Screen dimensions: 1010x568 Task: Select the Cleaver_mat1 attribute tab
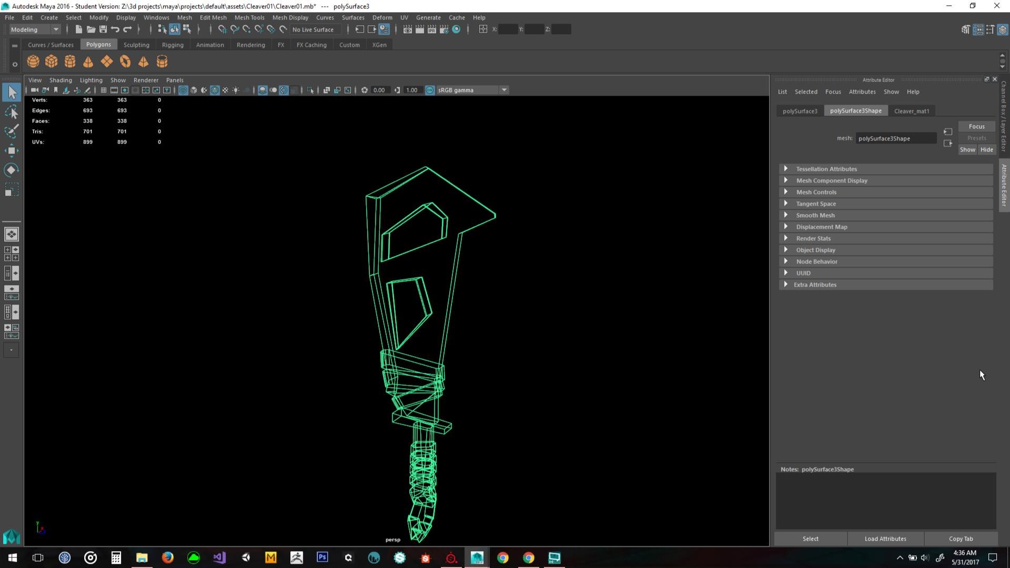pyautogui.click(x=912, y=111)
